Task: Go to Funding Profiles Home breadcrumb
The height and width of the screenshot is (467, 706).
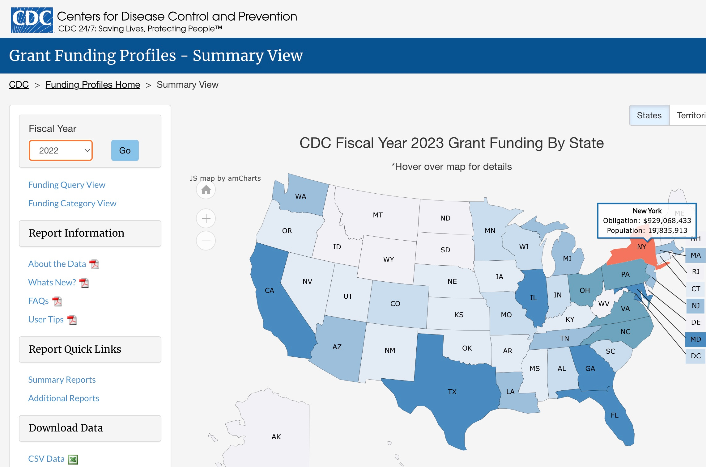Action: click(93, 85)
